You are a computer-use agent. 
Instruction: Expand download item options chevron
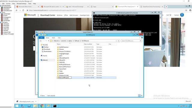click(x=36, y=101)
